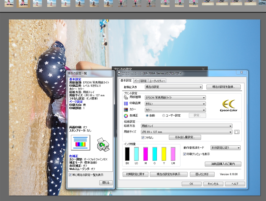The height and width of the screenshot is (201, 266).
Task: Select the ユーザー設定 radio button
Action: [x=164, y=115]
